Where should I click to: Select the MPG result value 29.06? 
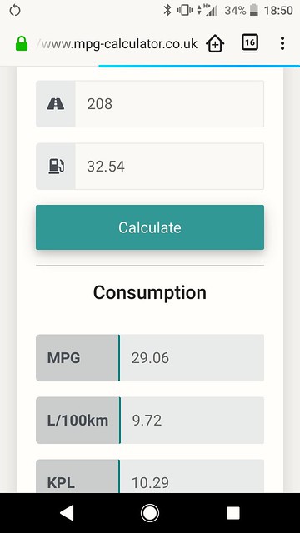point(150,358)
